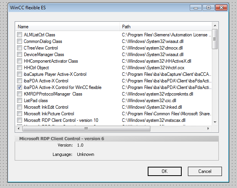Screen dimensions: 237x188
Task: Check the plain ibaPDA Active-X Control checkbox
Action: 19,81
